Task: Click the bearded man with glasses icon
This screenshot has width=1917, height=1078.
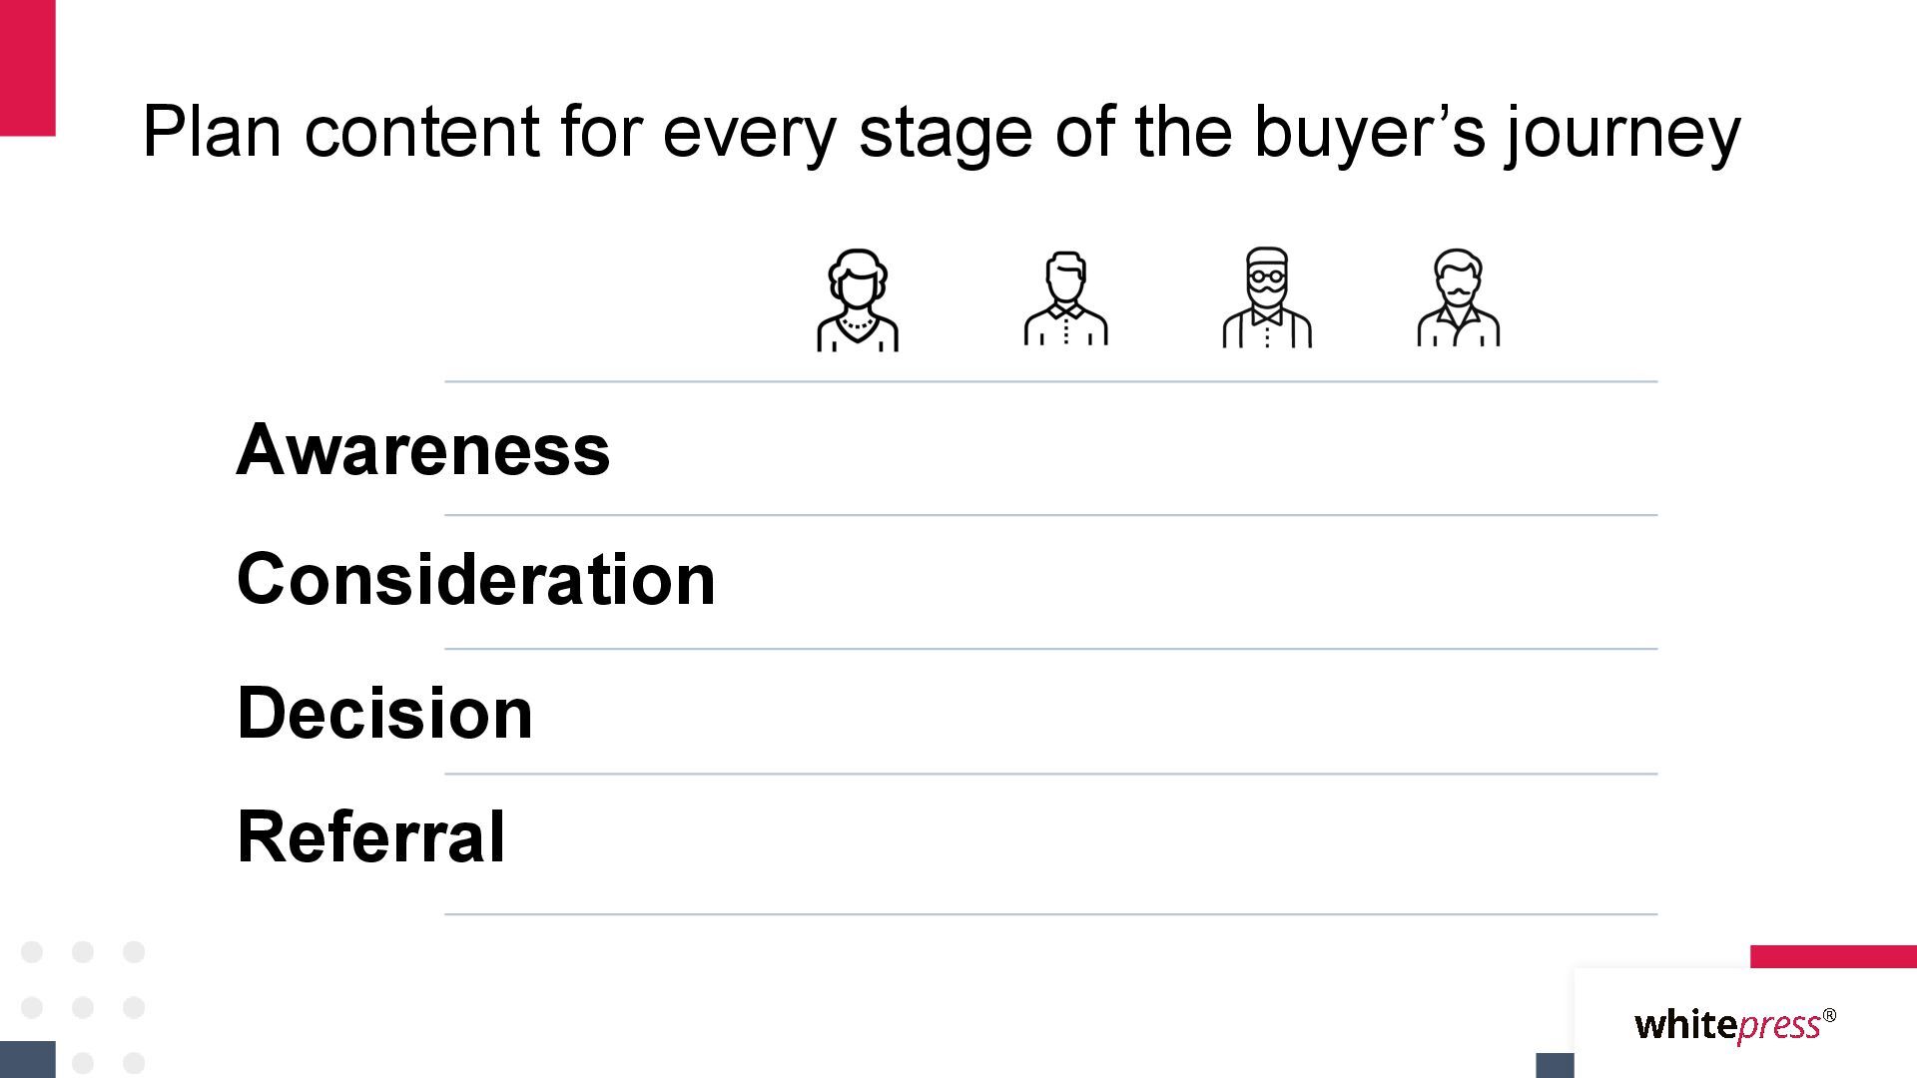Action: (x=1267, y=297)
